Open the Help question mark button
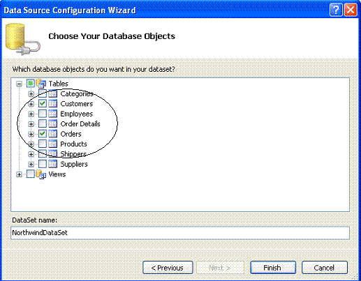This screenshot has width=361, height=281. pyautogui.click(x=336, y=10)
